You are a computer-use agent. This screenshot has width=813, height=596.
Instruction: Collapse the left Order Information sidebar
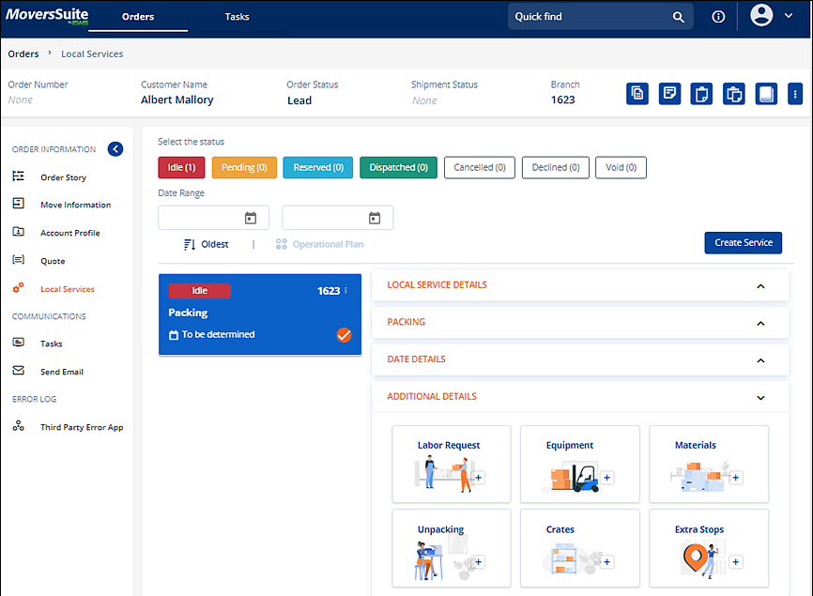[115, 149]
